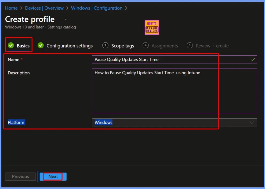Click the 'Windows 10 and later - Settings catalog' subtitle
Image resolution: width=265 pixels, height=189 pixels.
pos(41,27)
